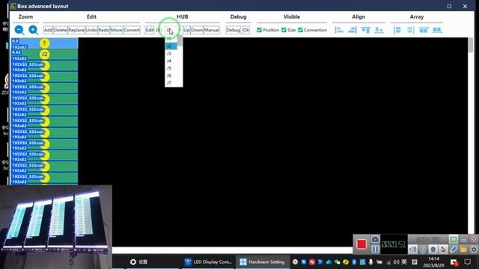479x269 pixels.
Task: Click the recorder folder icon
Action: pyautogui.click(x=463, y=250)
